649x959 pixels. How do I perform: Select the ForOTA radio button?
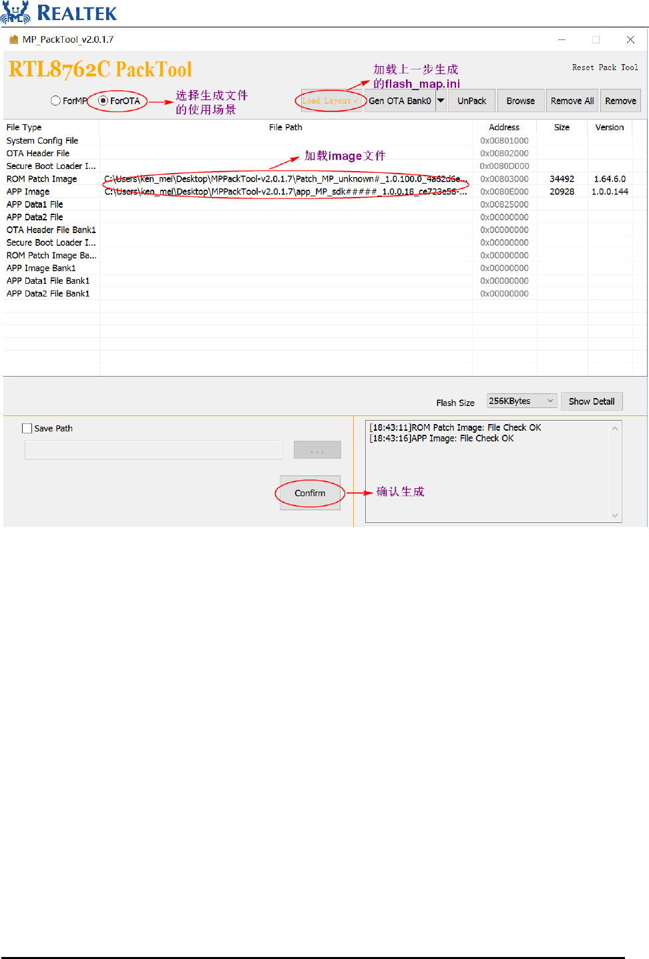103,101
